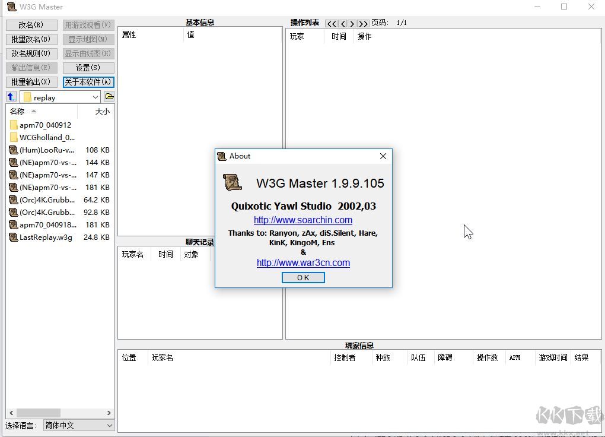The width and height of the screenshot is (605, 437).
Task: Click the 控制者 column header
Action: (351, 358)
